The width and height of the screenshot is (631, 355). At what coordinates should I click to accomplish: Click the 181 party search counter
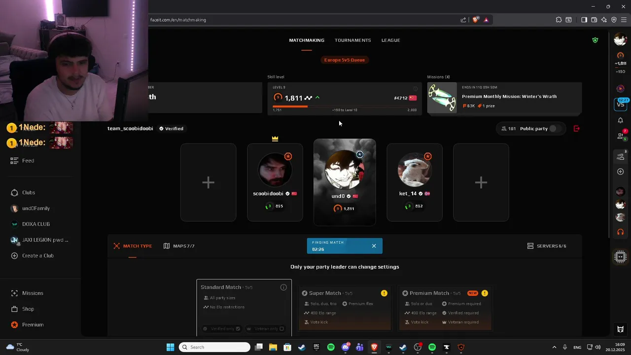(x=508, y=129)
